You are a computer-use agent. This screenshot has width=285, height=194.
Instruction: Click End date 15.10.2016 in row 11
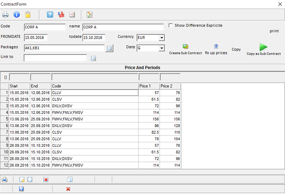[41, 159]
